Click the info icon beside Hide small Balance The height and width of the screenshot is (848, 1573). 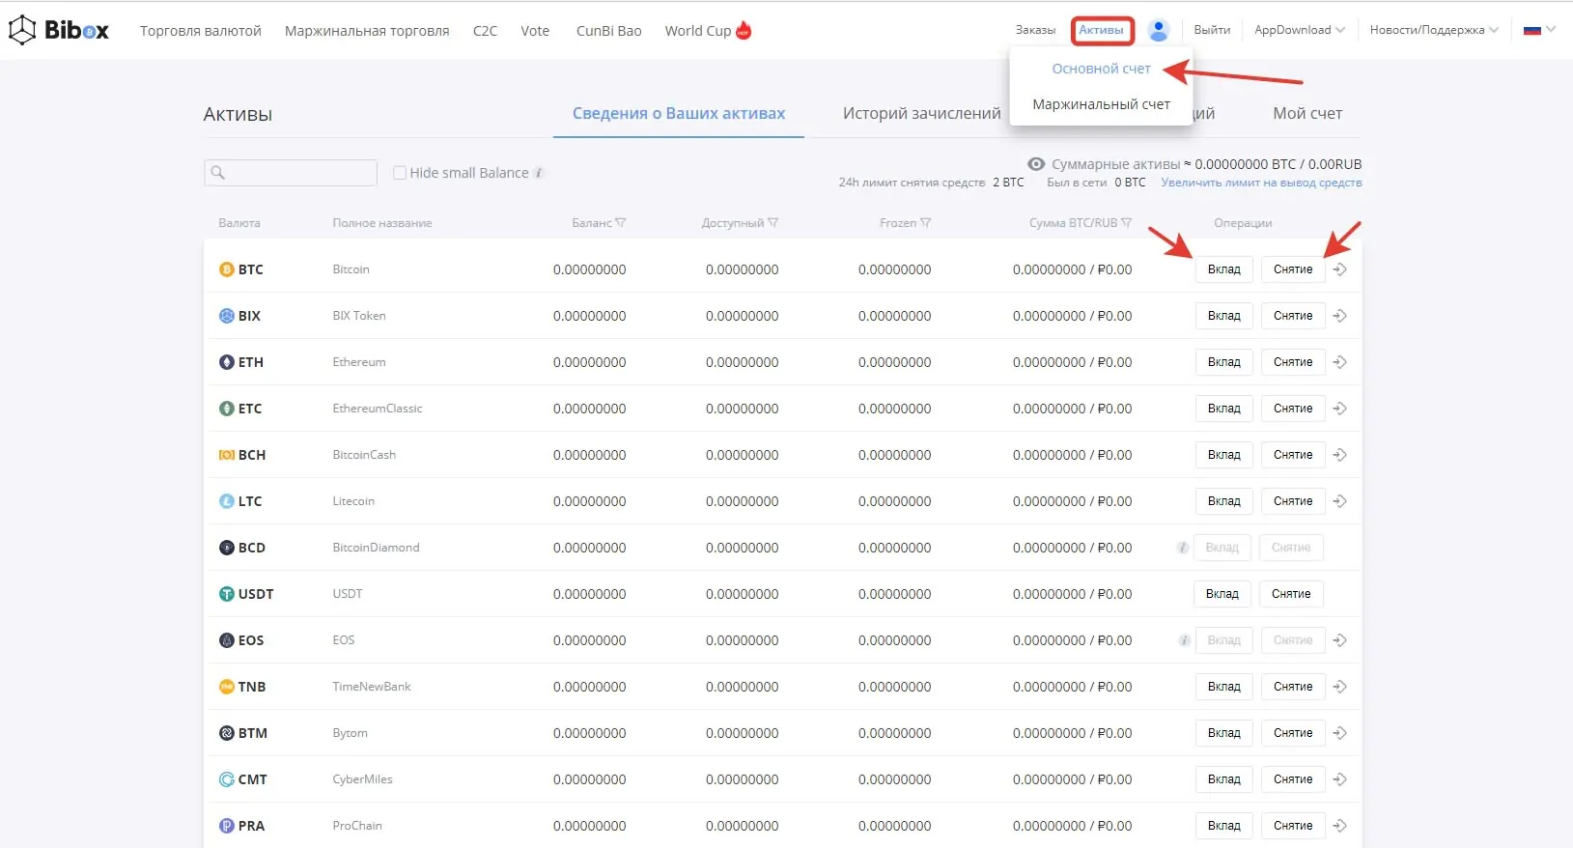[539, 173]
